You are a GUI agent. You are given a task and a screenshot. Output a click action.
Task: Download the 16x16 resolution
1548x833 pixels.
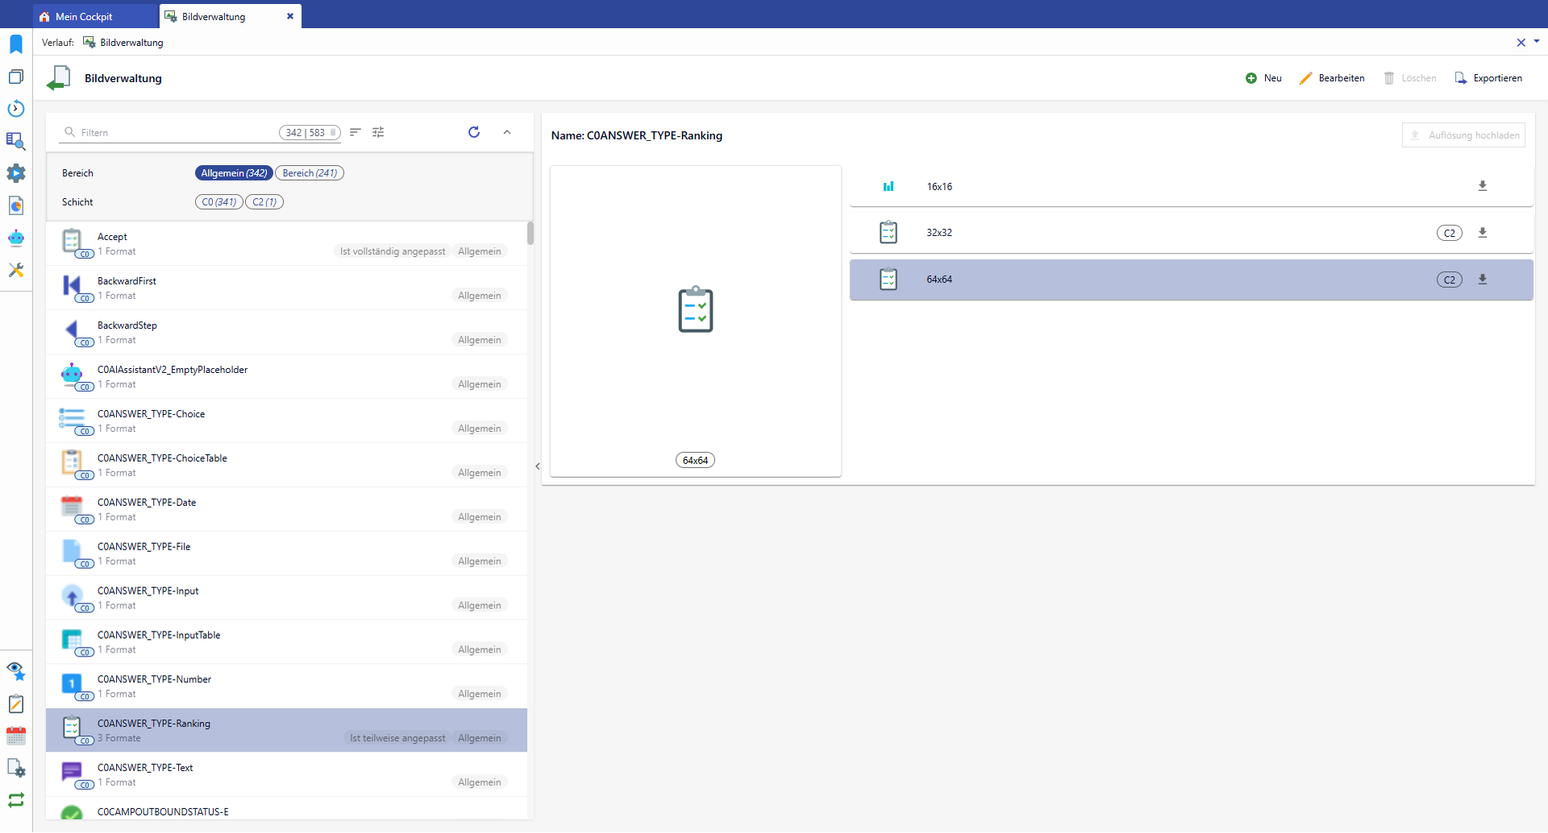pos(1482,186)
